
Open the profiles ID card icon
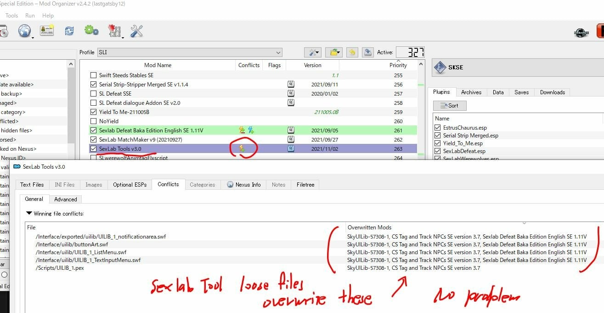pyautogui.click(x=47, y=31)
